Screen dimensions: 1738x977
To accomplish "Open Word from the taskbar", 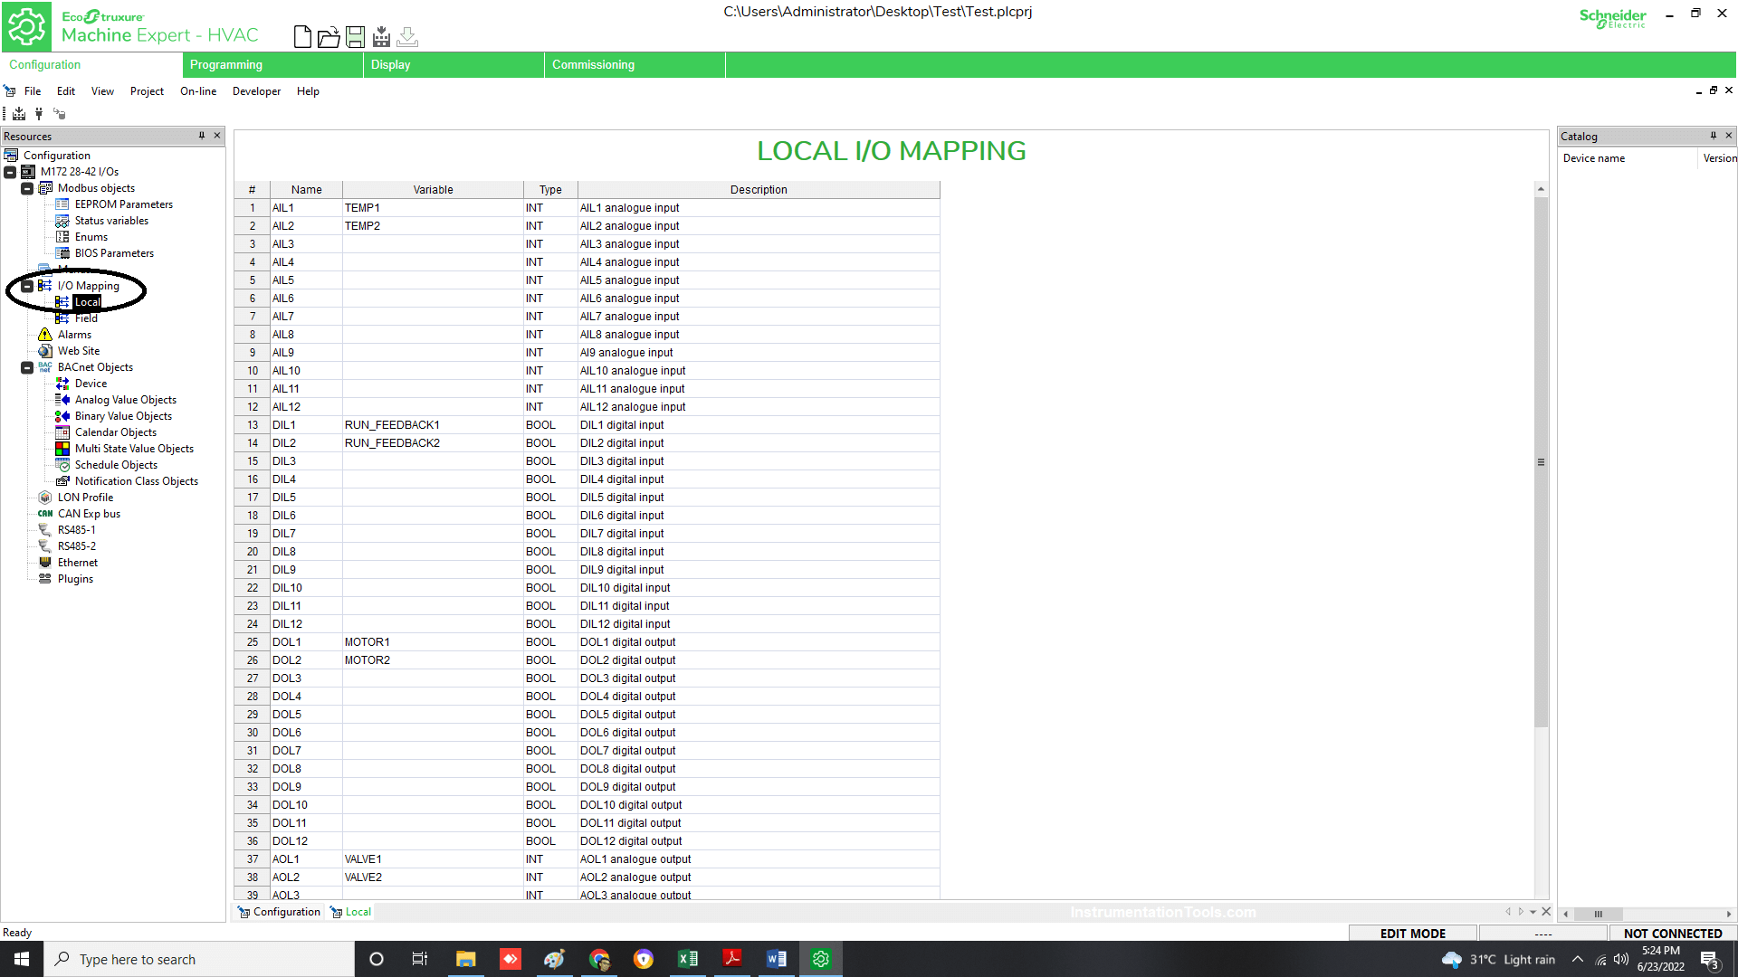I will click(777, 959).
